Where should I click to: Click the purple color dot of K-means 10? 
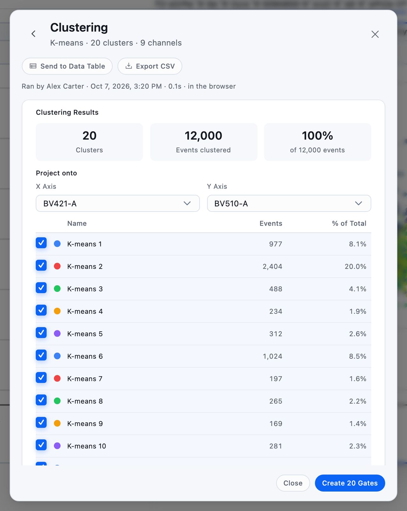point(57,446)
